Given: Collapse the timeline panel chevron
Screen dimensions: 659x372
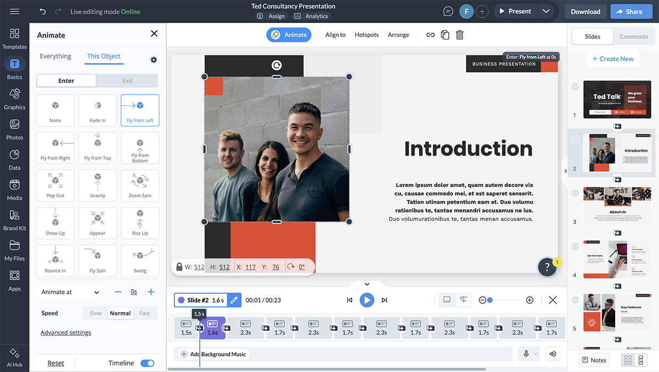Looking at the screenshot, I should [367, 285].
